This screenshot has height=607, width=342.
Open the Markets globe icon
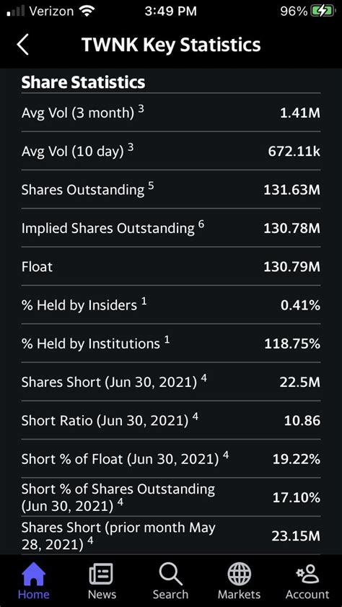[239, 574]
